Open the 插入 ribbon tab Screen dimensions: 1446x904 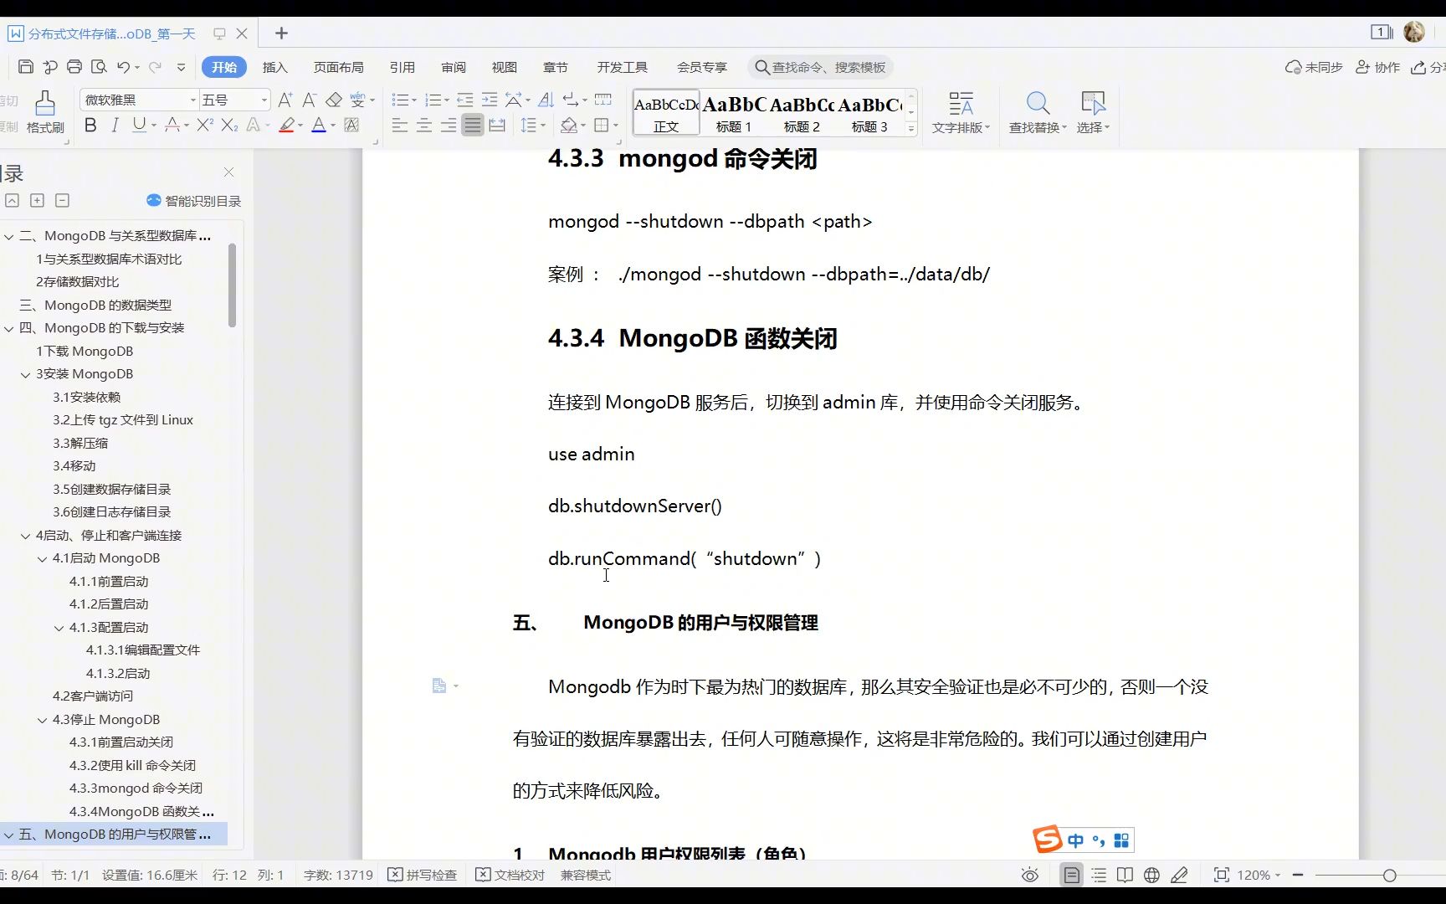click(274, 67)
